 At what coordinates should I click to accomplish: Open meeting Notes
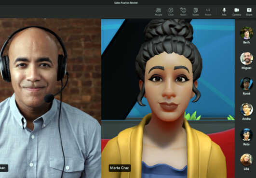point(196,12)
